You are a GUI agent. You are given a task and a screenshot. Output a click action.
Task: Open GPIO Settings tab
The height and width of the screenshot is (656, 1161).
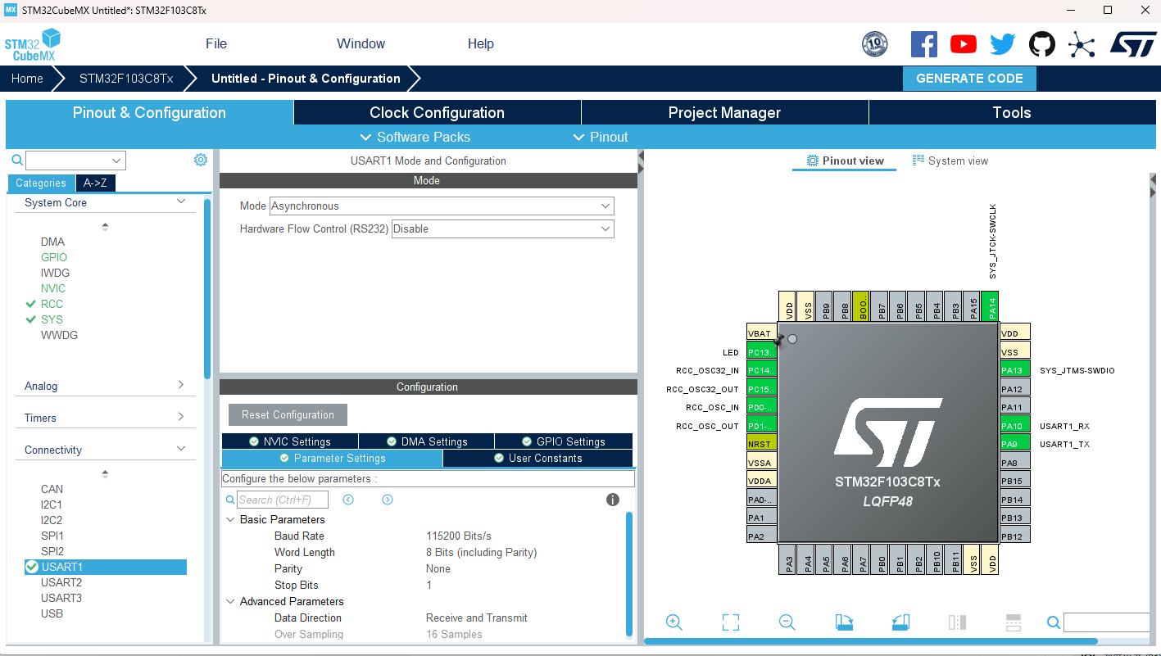coord(564,441)
